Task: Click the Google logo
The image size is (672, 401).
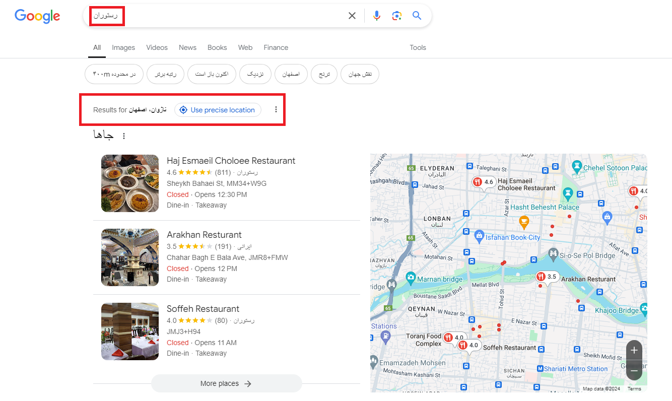Action: point(37,16)
